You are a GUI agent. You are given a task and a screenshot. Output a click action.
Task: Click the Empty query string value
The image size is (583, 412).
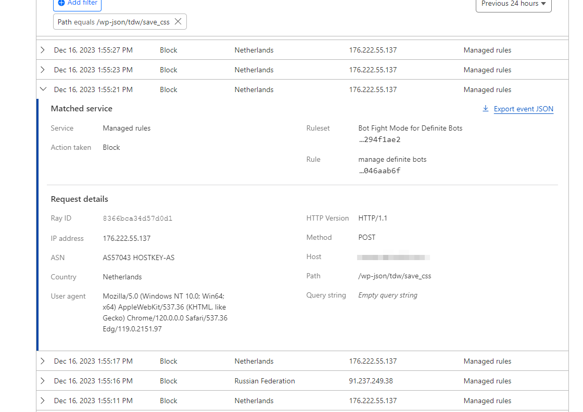pos(388,295)
